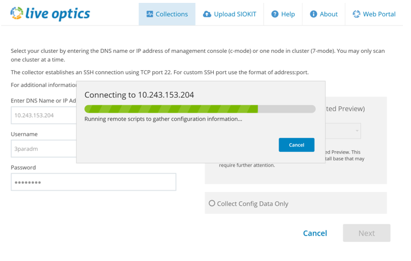Focus the DNS name or IP field

pyautogui.click(x=43, y=115)
